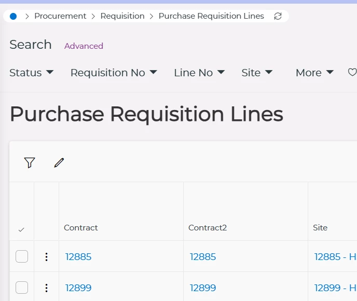This screenshot has height=301, width=357.
Task: Sort by the Contract column header
Action: pyautogui.click(x=81, y=227)
